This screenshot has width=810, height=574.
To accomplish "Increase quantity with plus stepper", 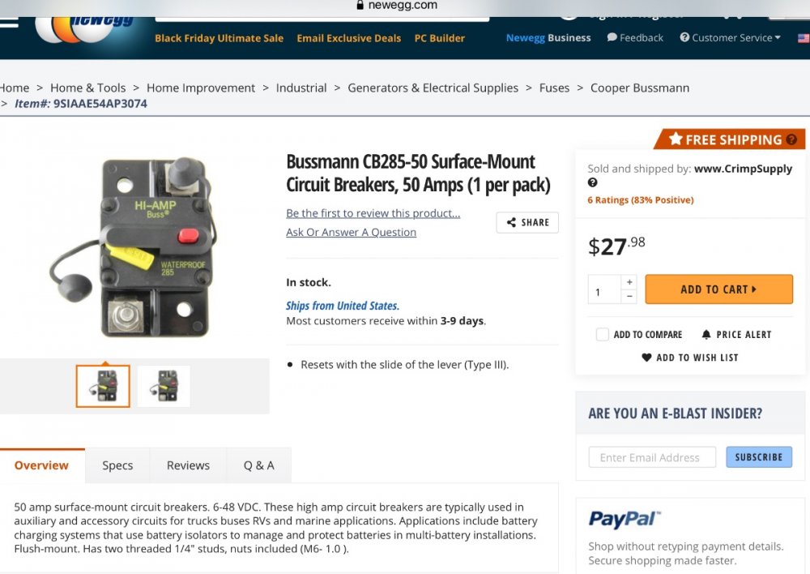I will pyautogui.click(x=629, y=282).
